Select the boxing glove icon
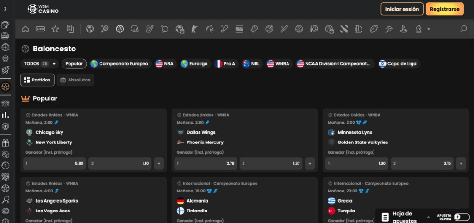This screenshot has width=474, height=223. [254, 29]
